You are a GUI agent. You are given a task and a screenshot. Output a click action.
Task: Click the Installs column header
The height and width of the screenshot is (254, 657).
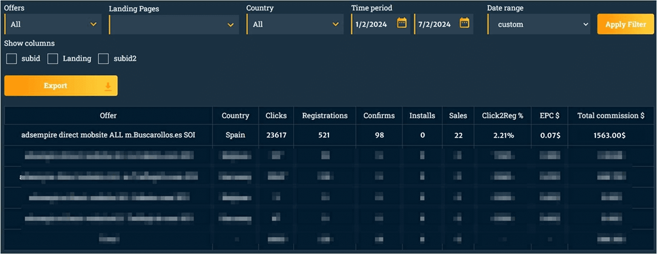pyautogui.click(x=422, y=116)
